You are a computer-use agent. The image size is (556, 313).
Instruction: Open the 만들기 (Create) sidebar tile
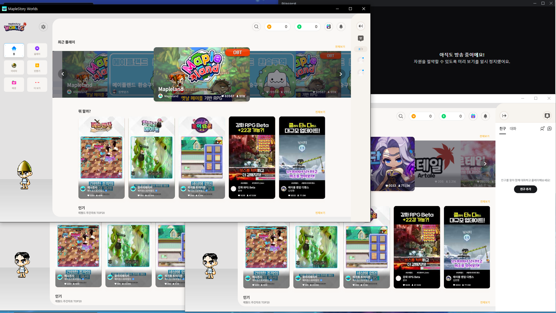click(37, 67)
